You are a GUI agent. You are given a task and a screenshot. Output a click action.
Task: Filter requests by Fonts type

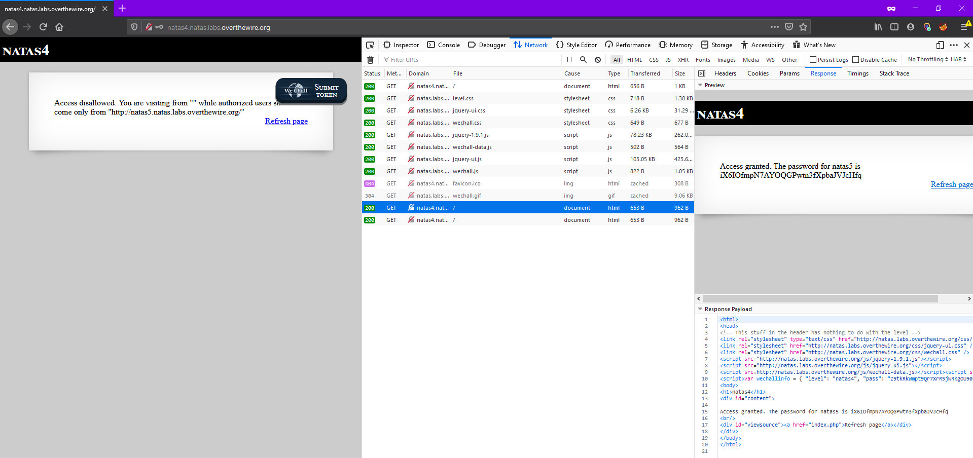coord(703,60)
